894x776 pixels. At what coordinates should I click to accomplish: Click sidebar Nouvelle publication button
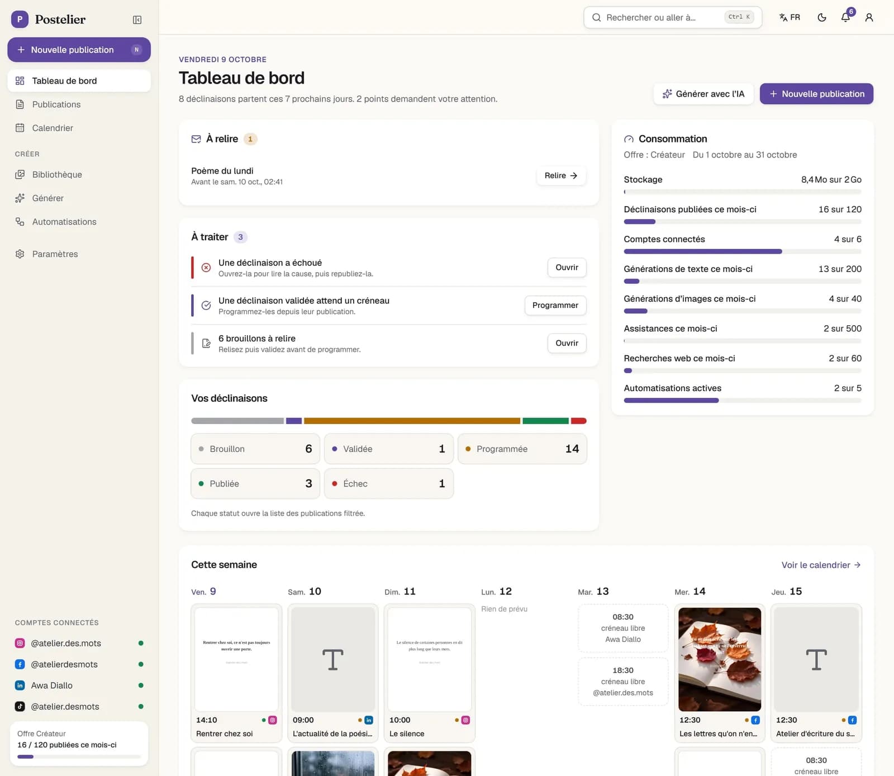[79, 50]
